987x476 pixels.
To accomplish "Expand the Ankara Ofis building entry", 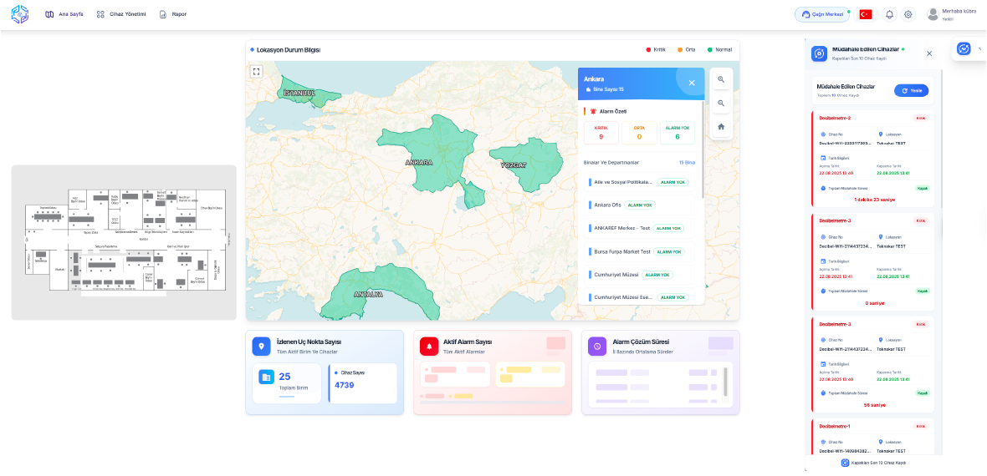I will pos(608,205).
